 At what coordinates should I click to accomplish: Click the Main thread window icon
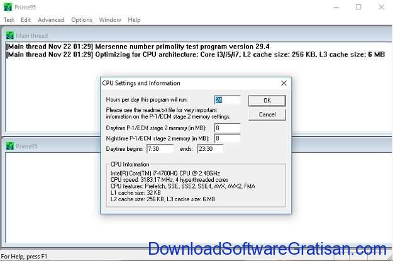coord(10,36)
